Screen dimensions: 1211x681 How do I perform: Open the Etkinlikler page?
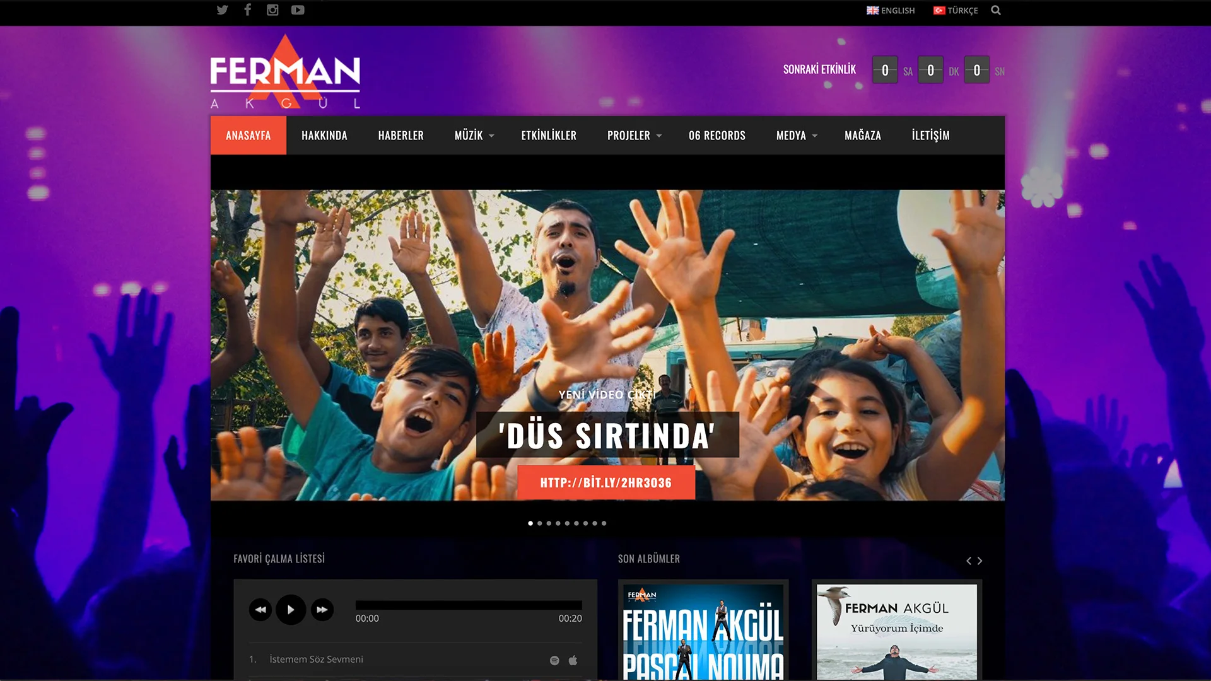549,136
